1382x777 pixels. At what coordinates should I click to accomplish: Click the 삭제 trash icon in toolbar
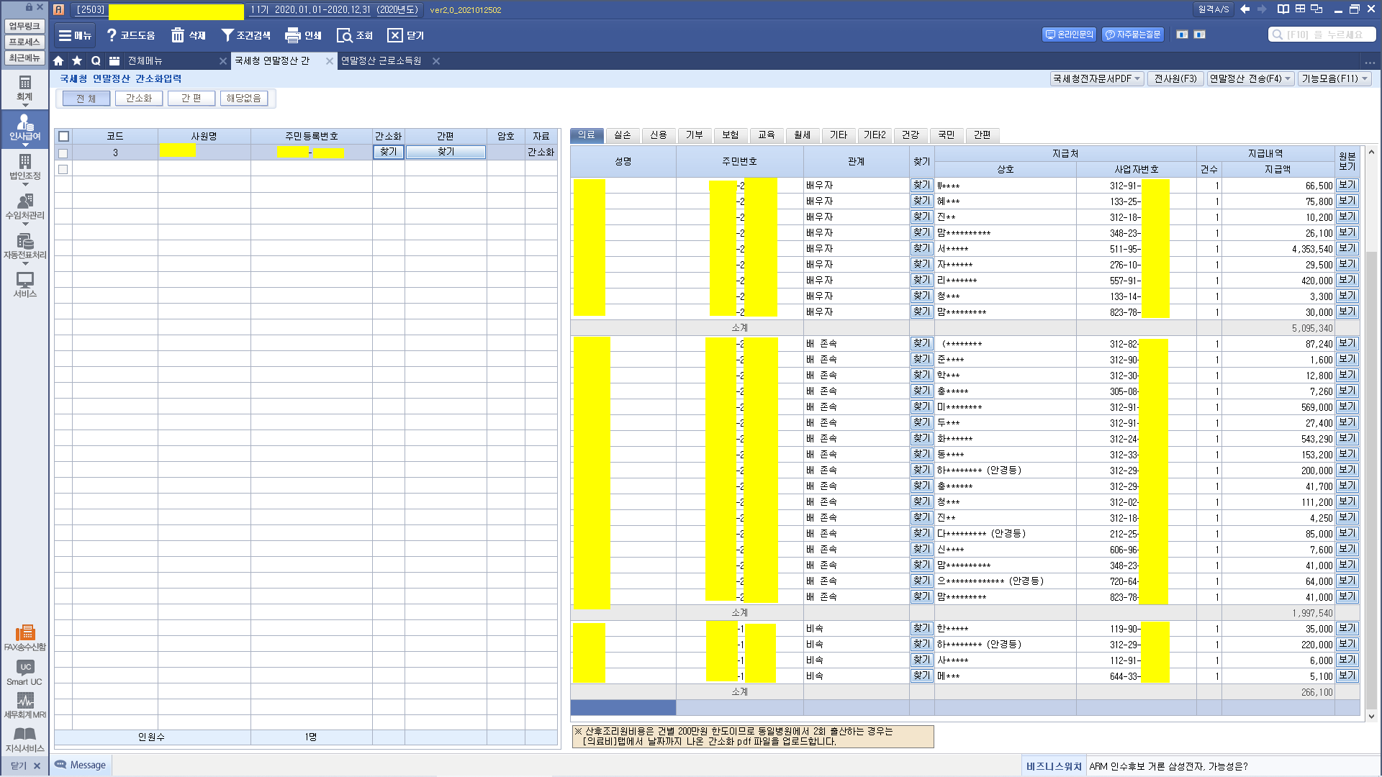point(178,35)
